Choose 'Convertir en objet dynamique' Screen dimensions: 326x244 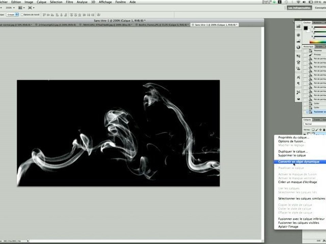point(300,162)
